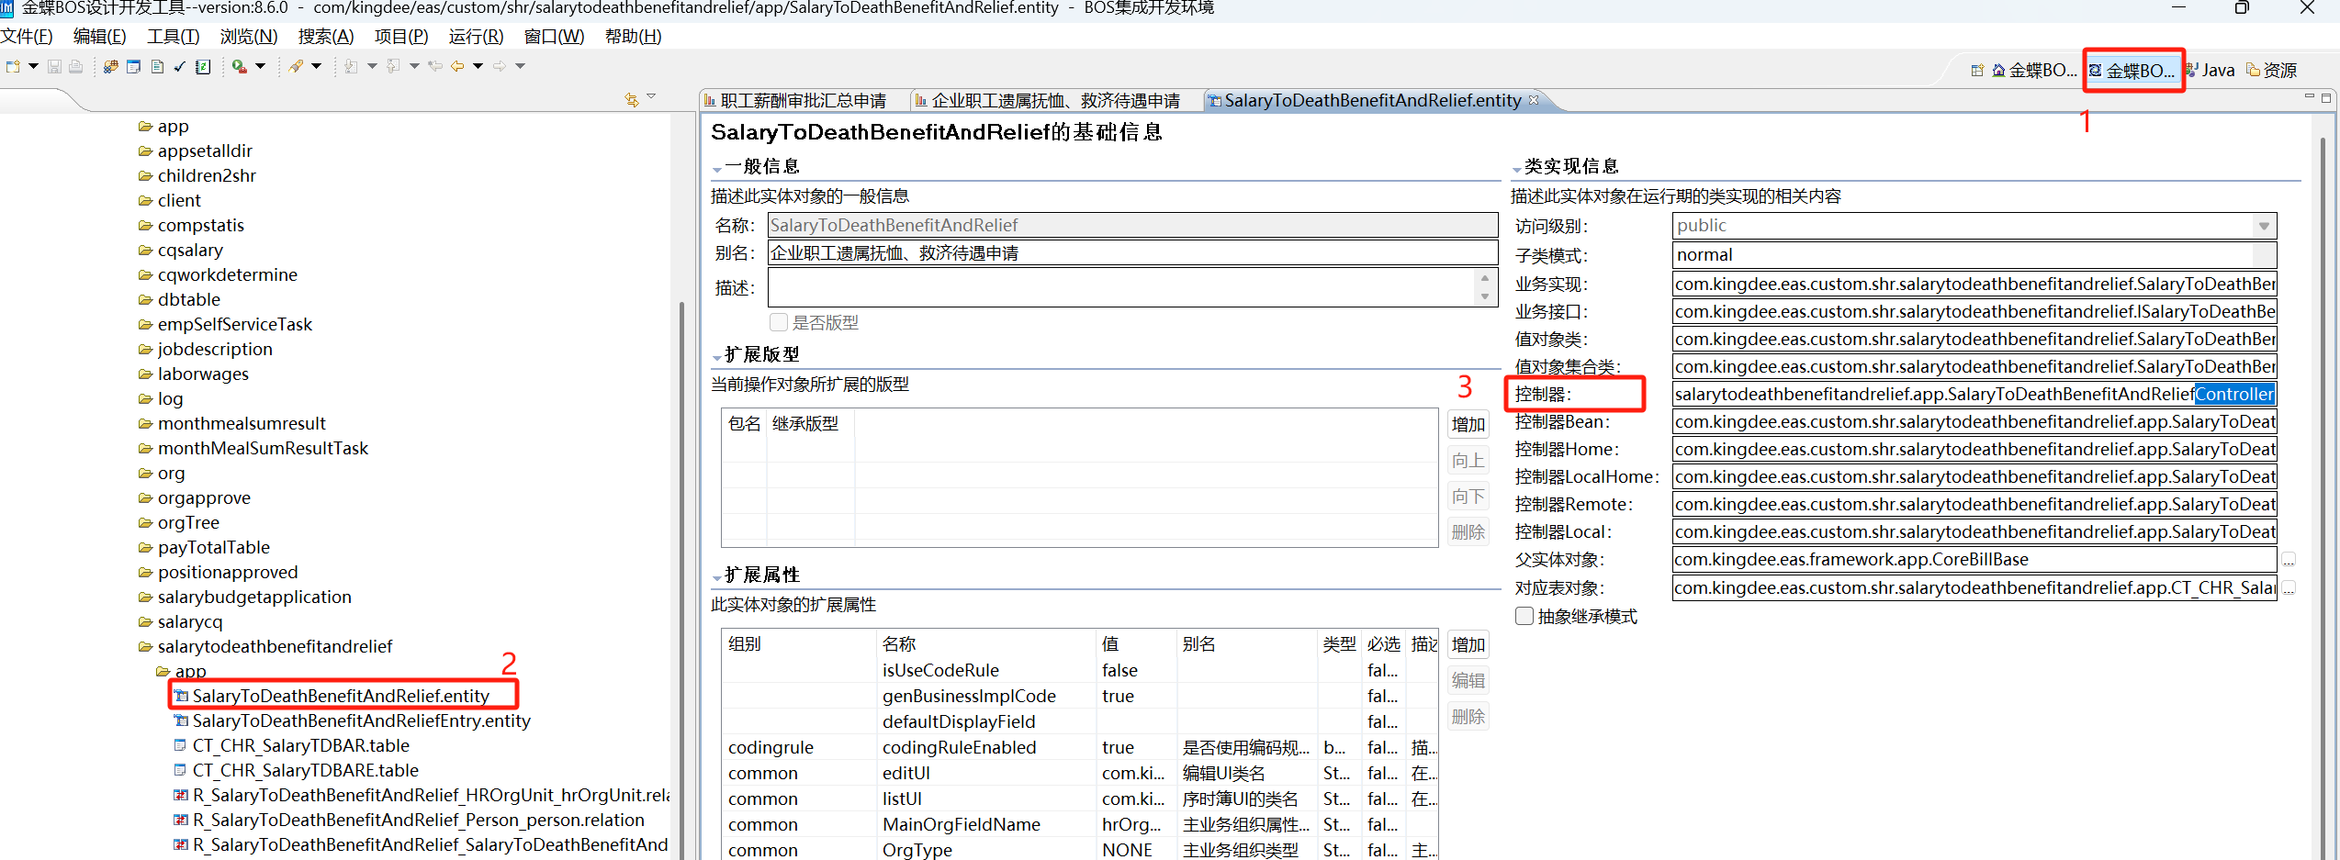Viewport: 2340px width, 860px height.
Task: Click the package-box toolbar icon
Action: [111, 66]
